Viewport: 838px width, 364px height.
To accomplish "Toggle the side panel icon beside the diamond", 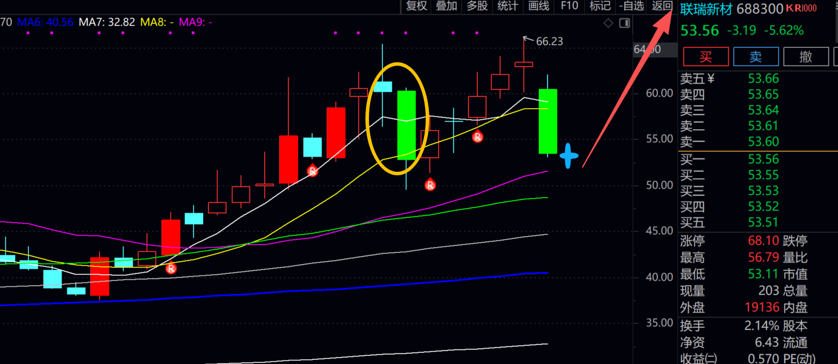I will 624,23.
